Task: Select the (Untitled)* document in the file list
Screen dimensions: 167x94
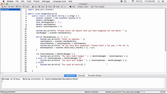Action: pos(10,9)
